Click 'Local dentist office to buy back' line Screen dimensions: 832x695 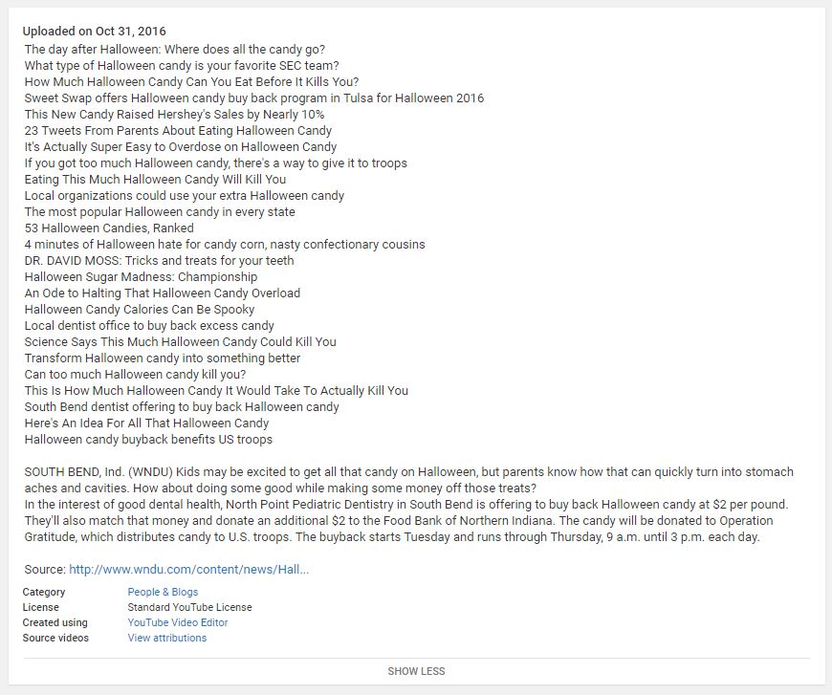(x=149, y=326)
